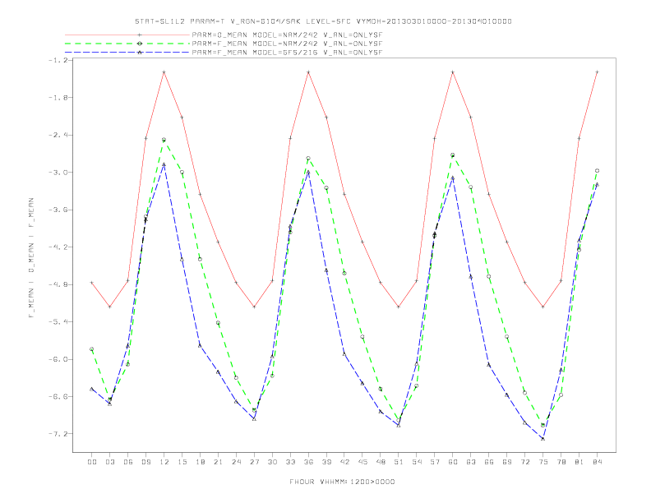Click forecast hour tick label 45
This screenshot has width=651, height=503.
[x=362, y=462]
